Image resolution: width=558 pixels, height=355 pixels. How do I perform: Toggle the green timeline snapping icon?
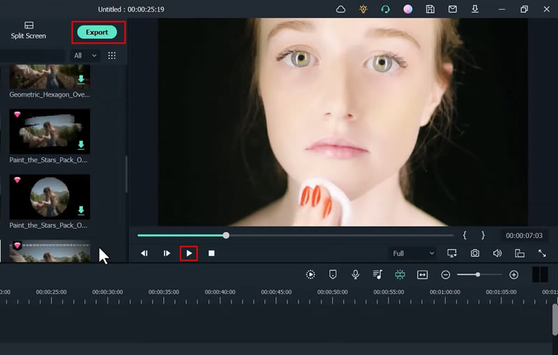point(400,275)
